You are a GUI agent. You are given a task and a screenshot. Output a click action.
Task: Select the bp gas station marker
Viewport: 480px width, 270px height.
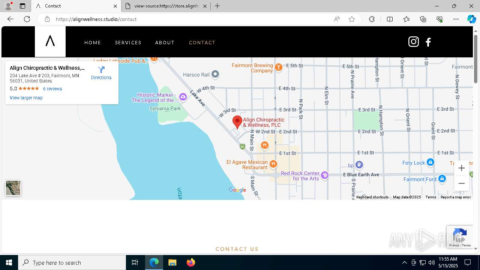pos(359,165)
